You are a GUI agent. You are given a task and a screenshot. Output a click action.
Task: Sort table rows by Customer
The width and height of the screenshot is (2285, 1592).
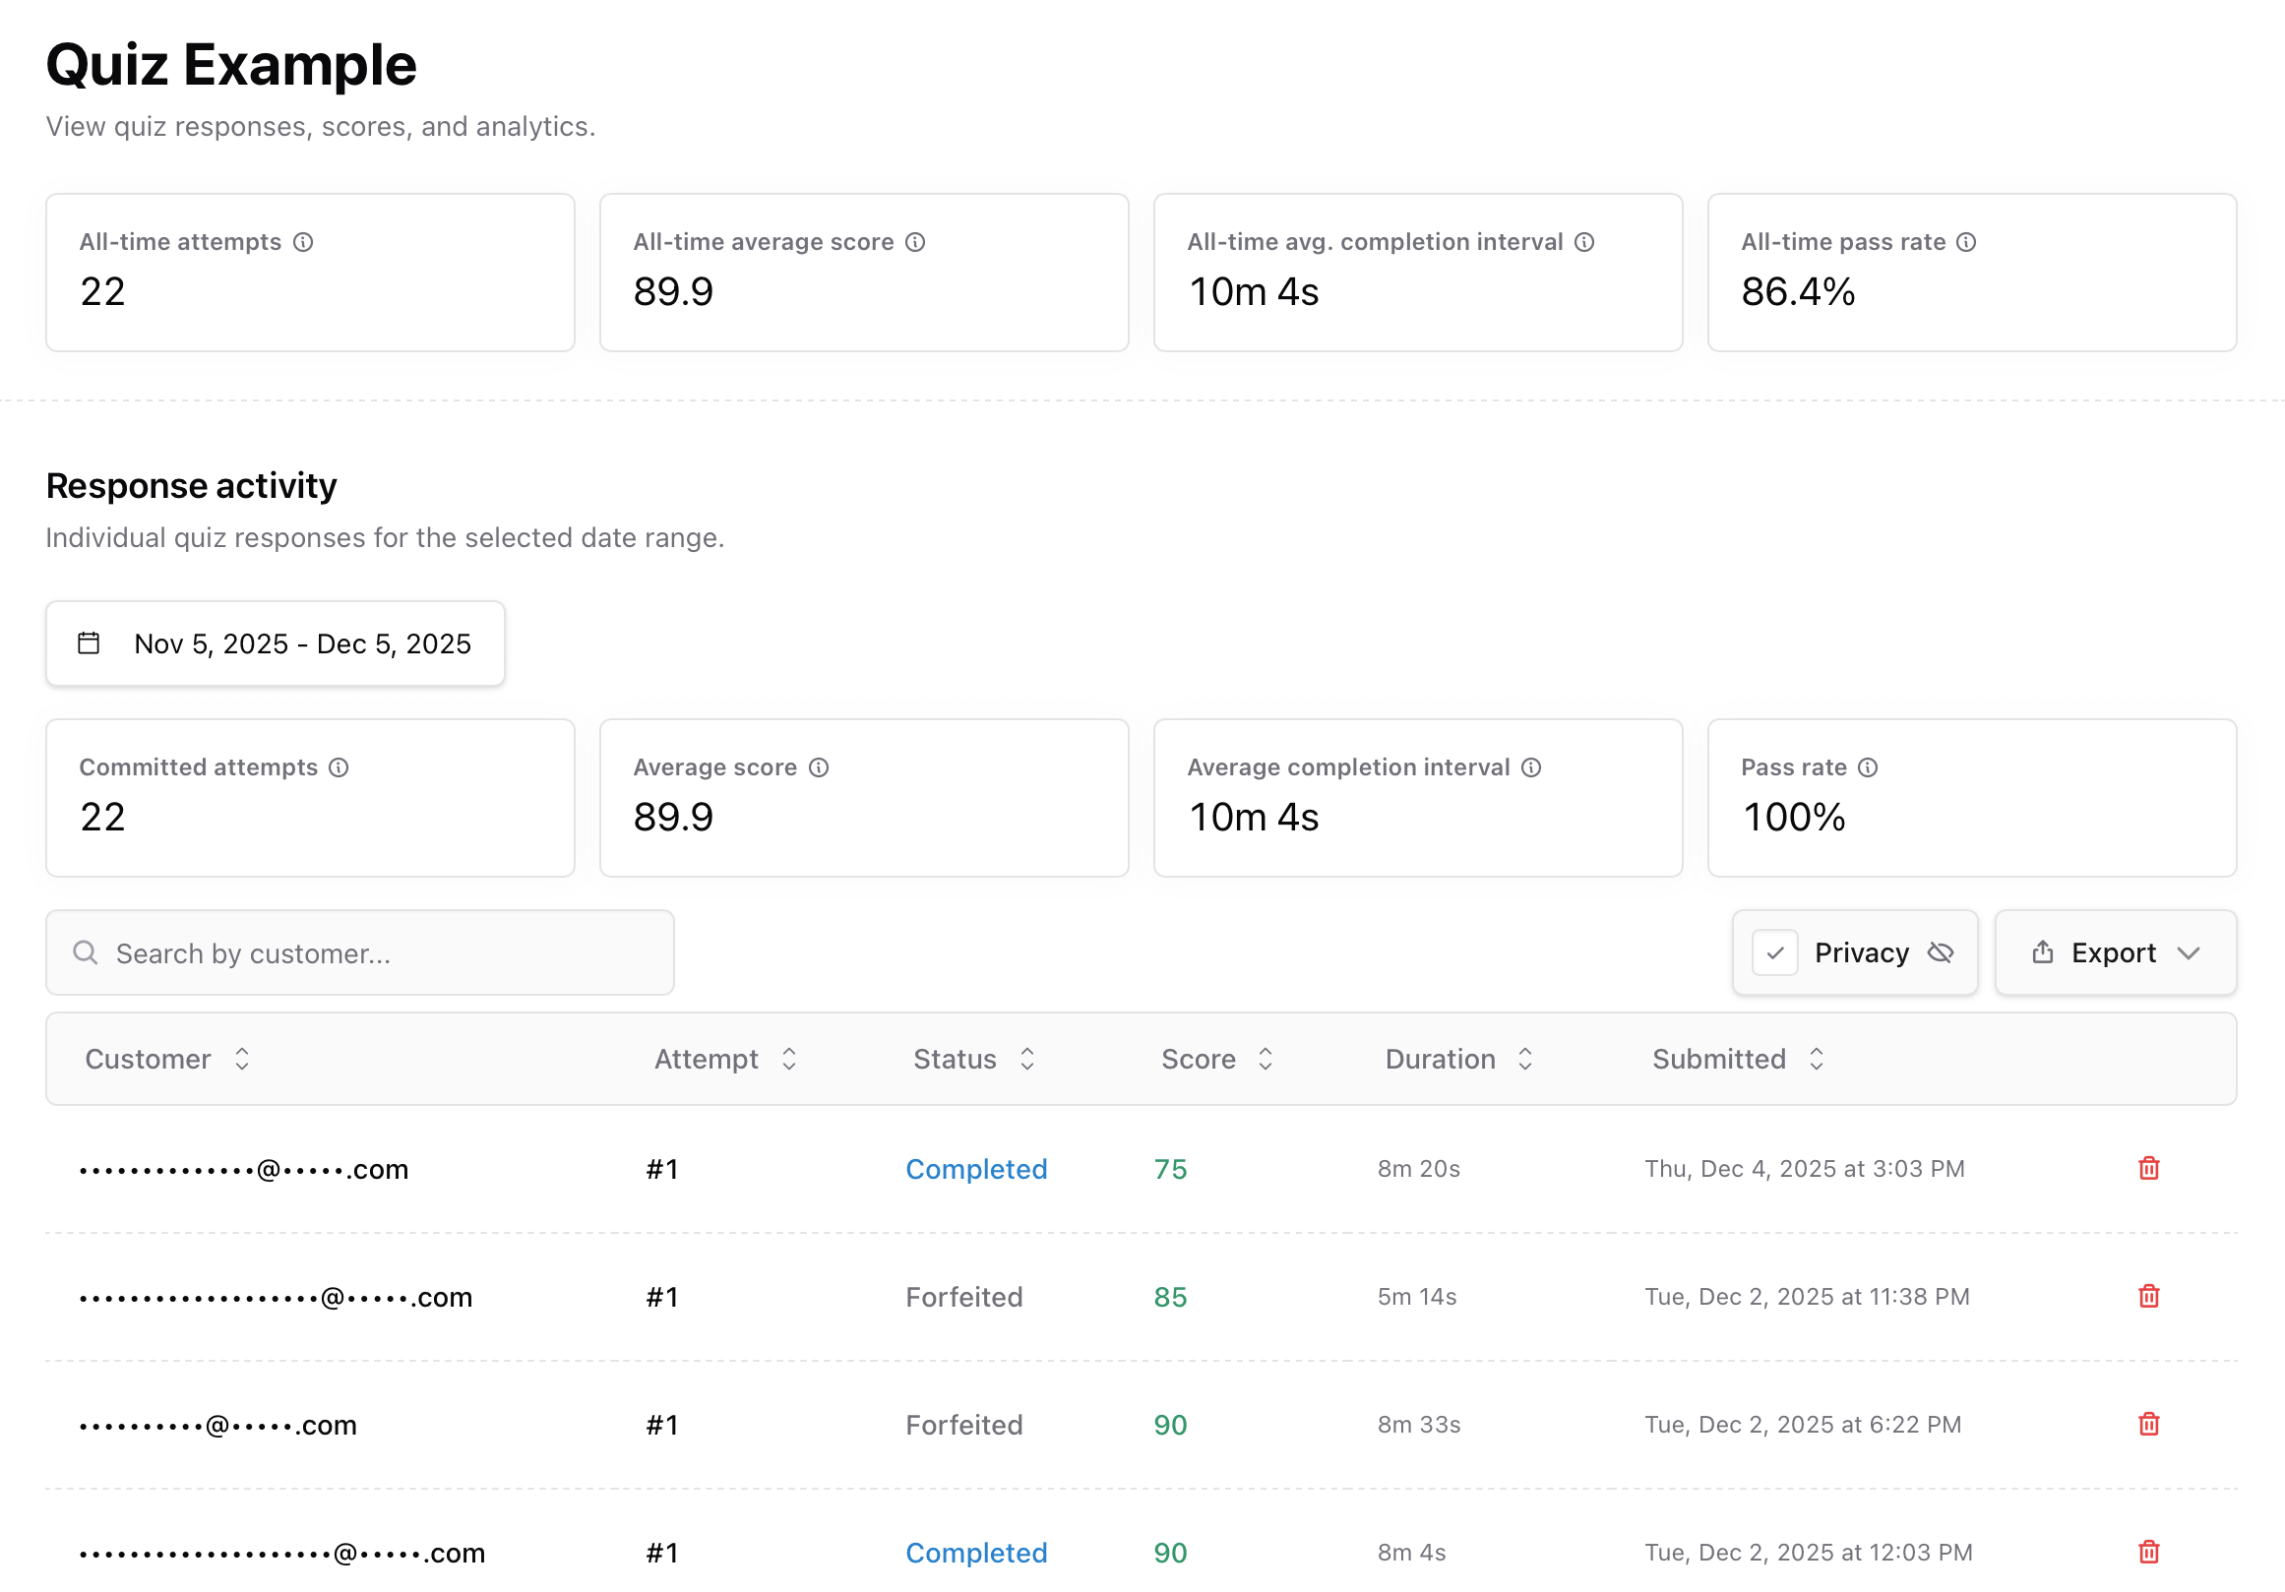coord(242,1059)
